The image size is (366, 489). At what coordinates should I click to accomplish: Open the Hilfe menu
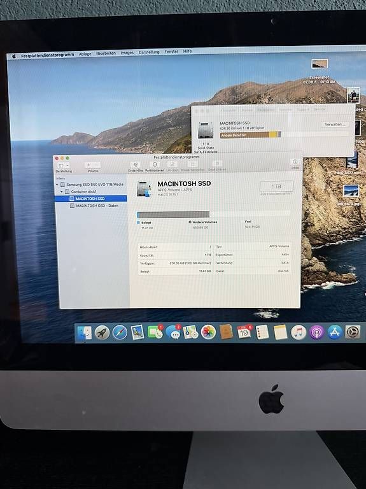click(x=187, y=51)
